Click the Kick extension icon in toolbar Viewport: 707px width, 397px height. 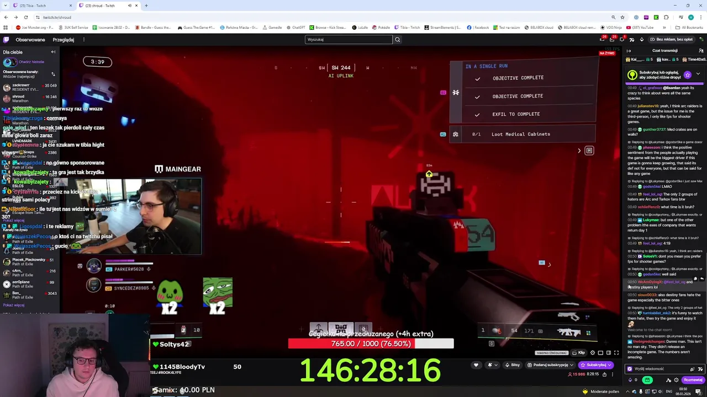[656, 17]
